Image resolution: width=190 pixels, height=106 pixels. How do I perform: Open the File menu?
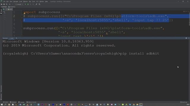tap(4, 1)
